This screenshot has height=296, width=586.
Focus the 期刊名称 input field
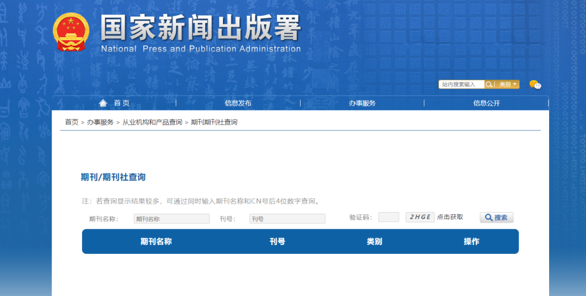[171, 219]
